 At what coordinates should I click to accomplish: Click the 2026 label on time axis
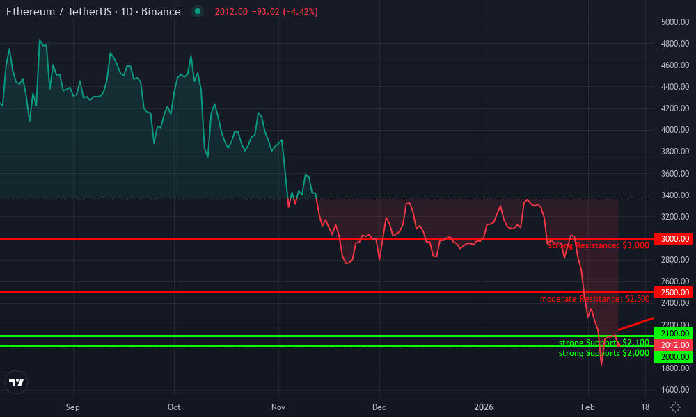click(x=484, y=407)
